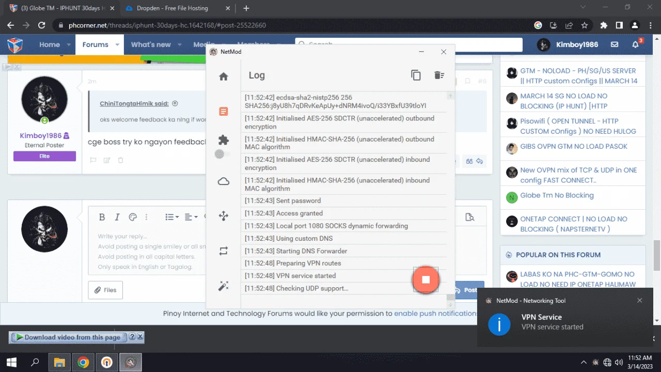Open more formatting options in reply editor
This screenshot has width=661, height=372.
point(147,217)
